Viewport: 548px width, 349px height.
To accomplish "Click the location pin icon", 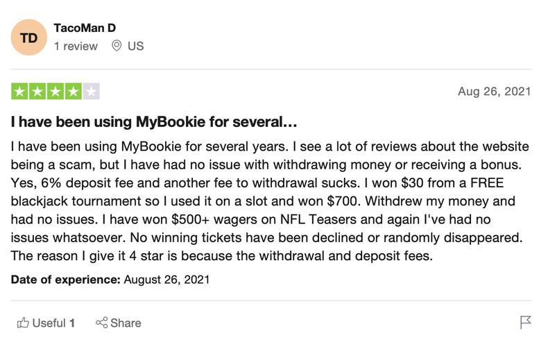I will coord(117,46).
